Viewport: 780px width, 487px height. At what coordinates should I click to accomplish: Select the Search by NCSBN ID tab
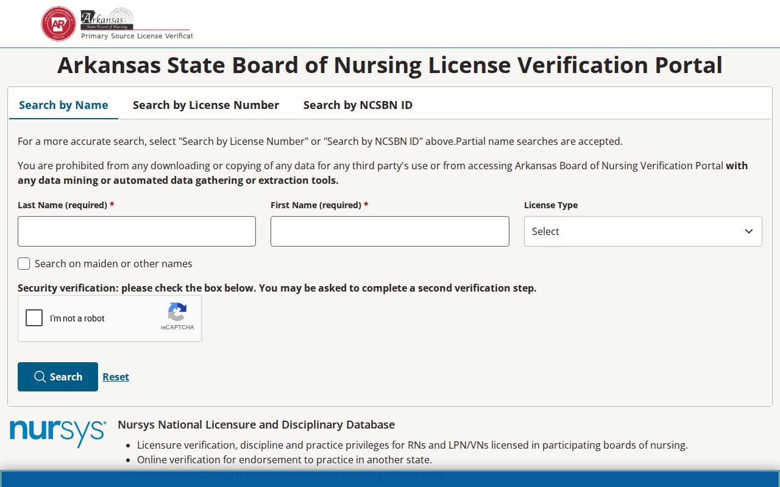(358, 105)
